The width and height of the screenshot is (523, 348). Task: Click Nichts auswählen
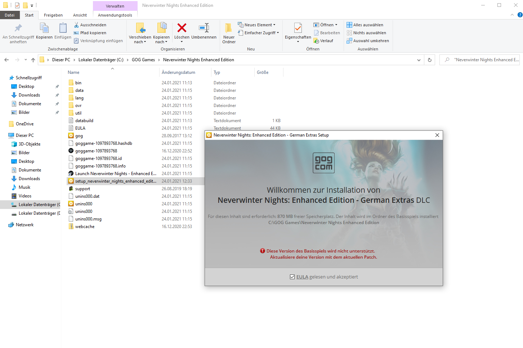366,33
